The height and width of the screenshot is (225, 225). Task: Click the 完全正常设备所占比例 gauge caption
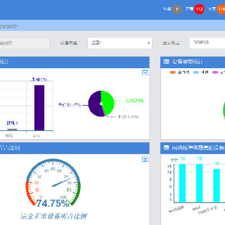pyautogui.click(x=53, y=216)
